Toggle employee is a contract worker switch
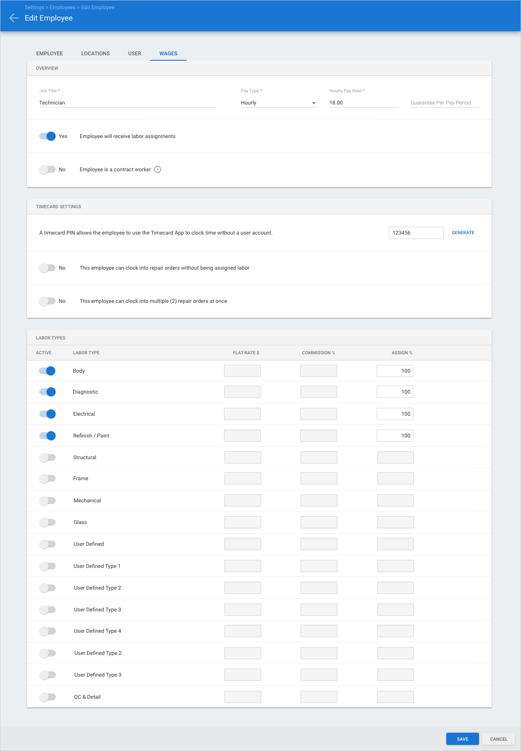The width and height of the screenshot is (521, 751). click(48, 169)
